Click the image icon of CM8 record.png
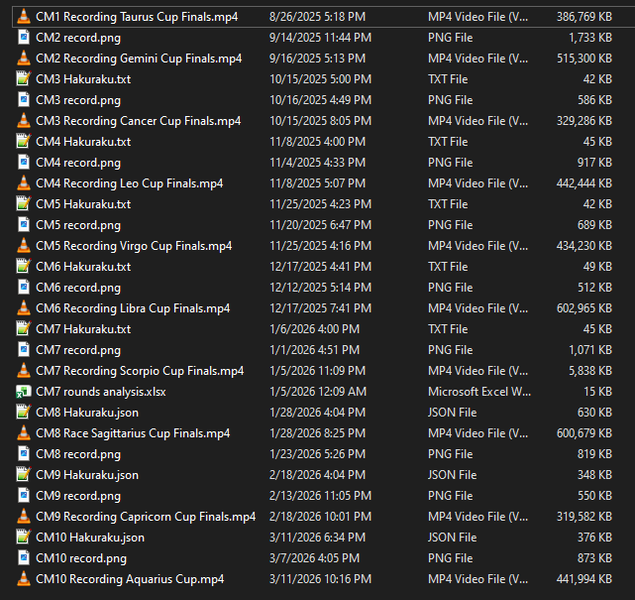Viewport: 635px width, 600px height. pos(24,453)
